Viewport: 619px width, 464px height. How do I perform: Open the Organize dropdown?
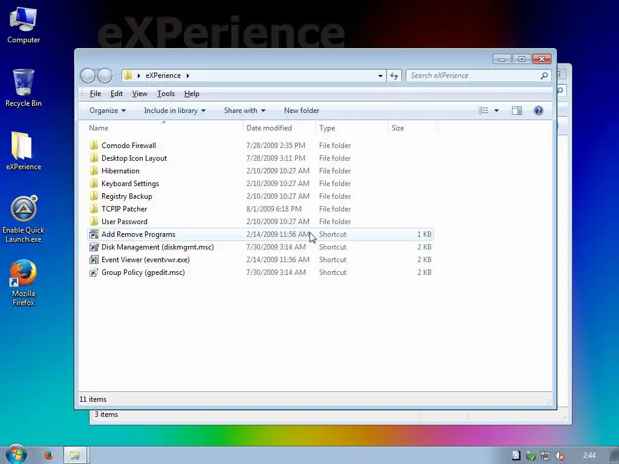[108, 111]
